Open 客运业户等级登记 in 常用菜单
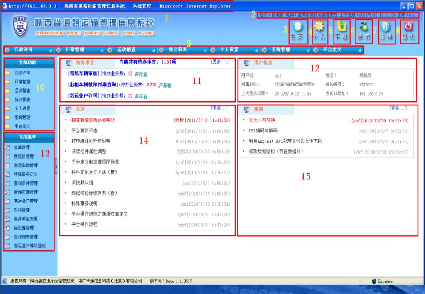 tap(30, 246)
